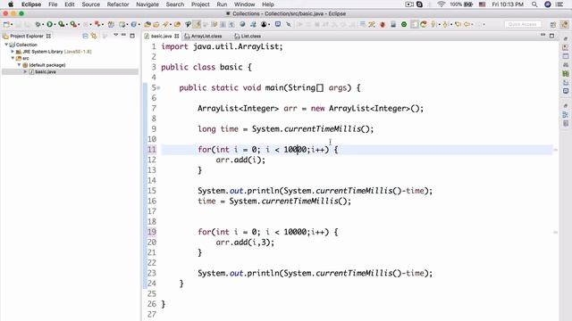Click the Wi-Fi status menu bar icon
The height and width of the screenshot is (321, 572).
coord(441,4)
